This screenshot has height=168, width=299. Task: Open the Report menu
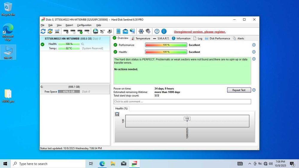click(x=69, y=25)
